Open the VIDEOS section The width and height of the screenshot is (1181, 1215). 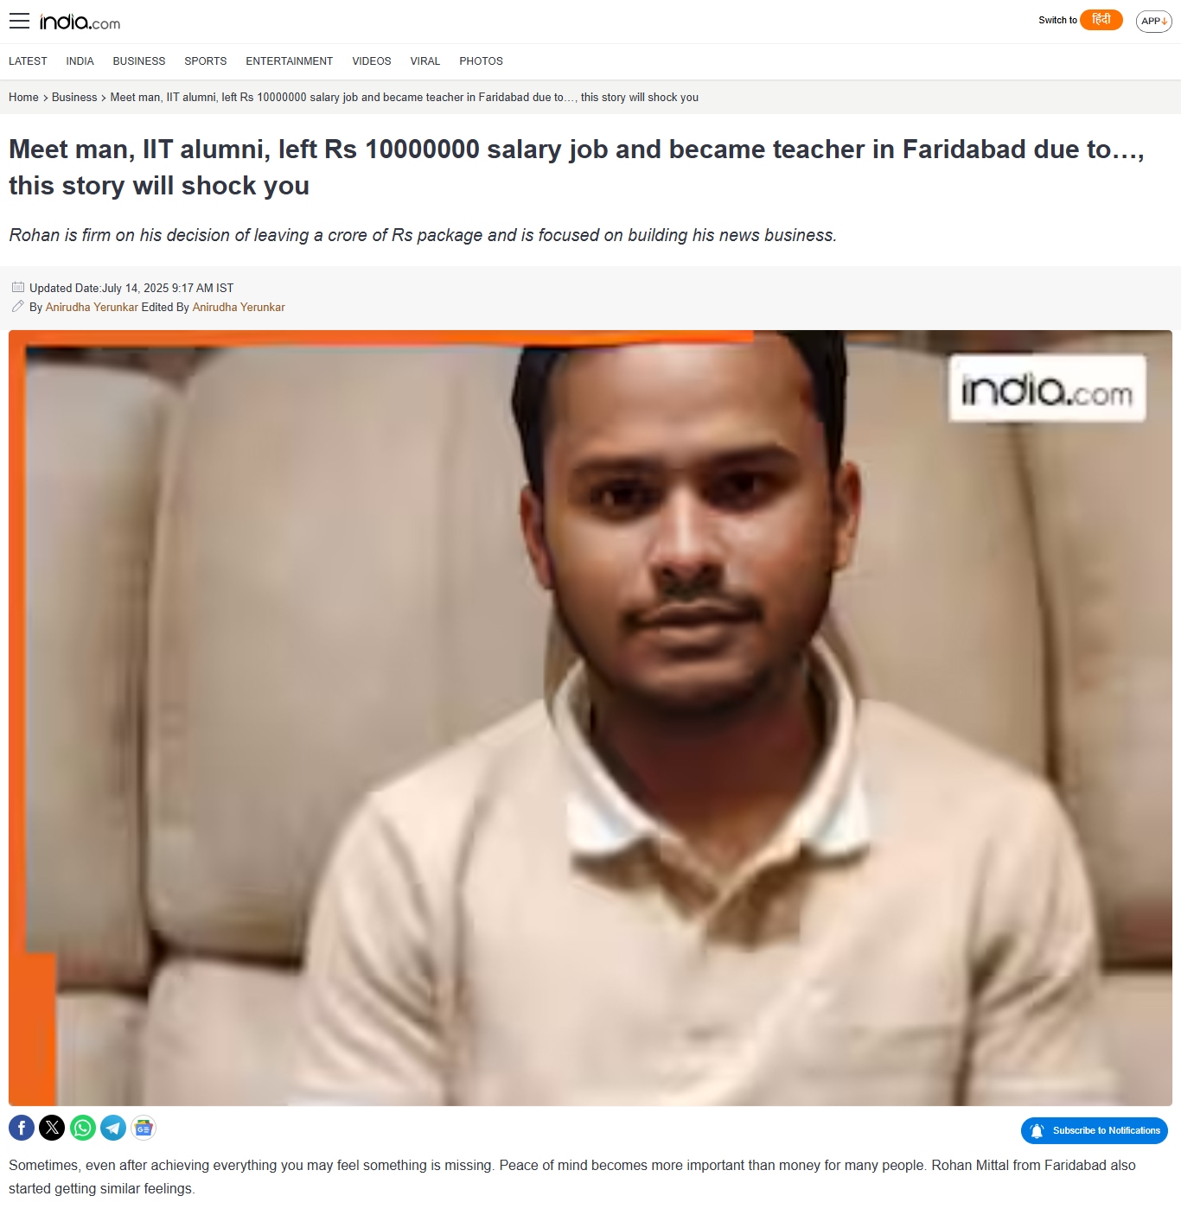coord(372,61)
